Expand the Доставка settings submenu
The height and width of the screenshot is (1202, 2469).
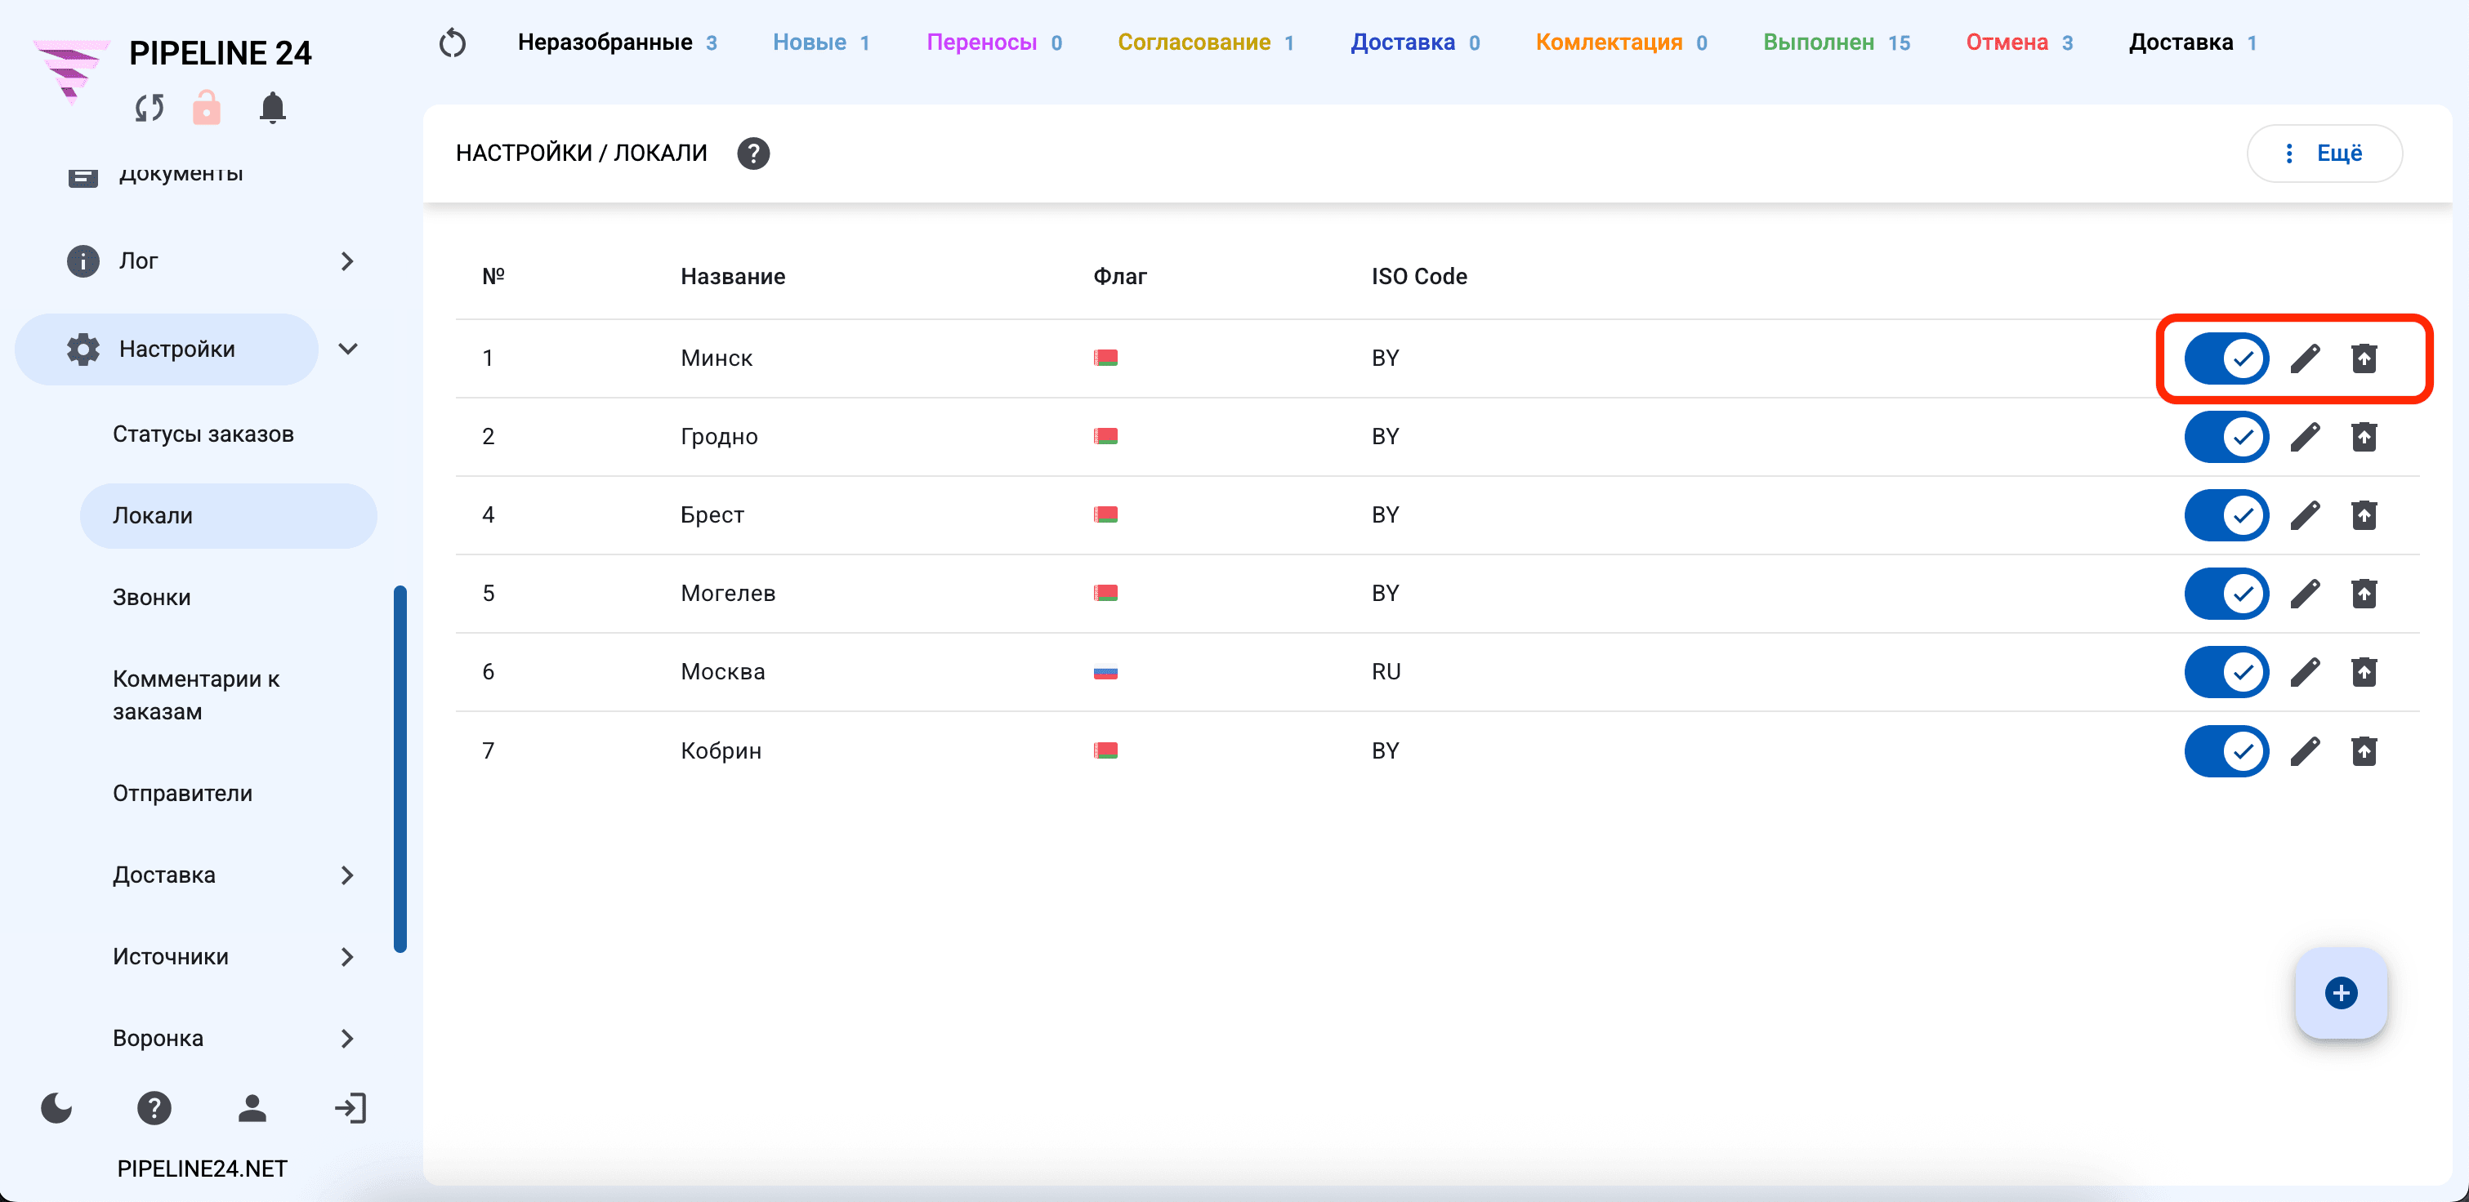point(347,875)
